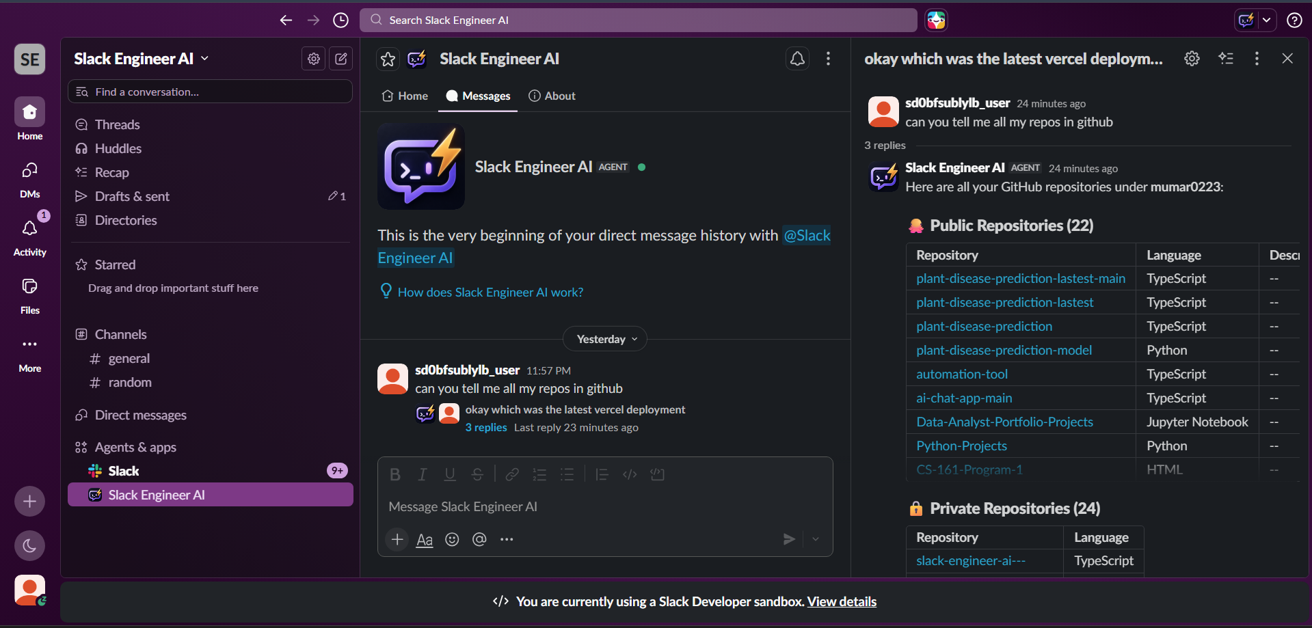Toggle the Aa formatting toolbar
Screen dimensions: 1312x628
tap(425, 540)
